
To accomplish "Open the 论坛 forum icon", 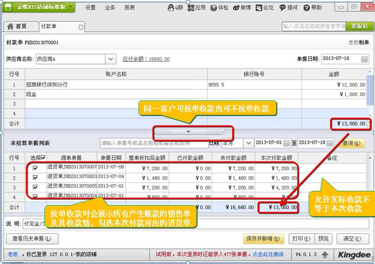I will pos(265,8).
